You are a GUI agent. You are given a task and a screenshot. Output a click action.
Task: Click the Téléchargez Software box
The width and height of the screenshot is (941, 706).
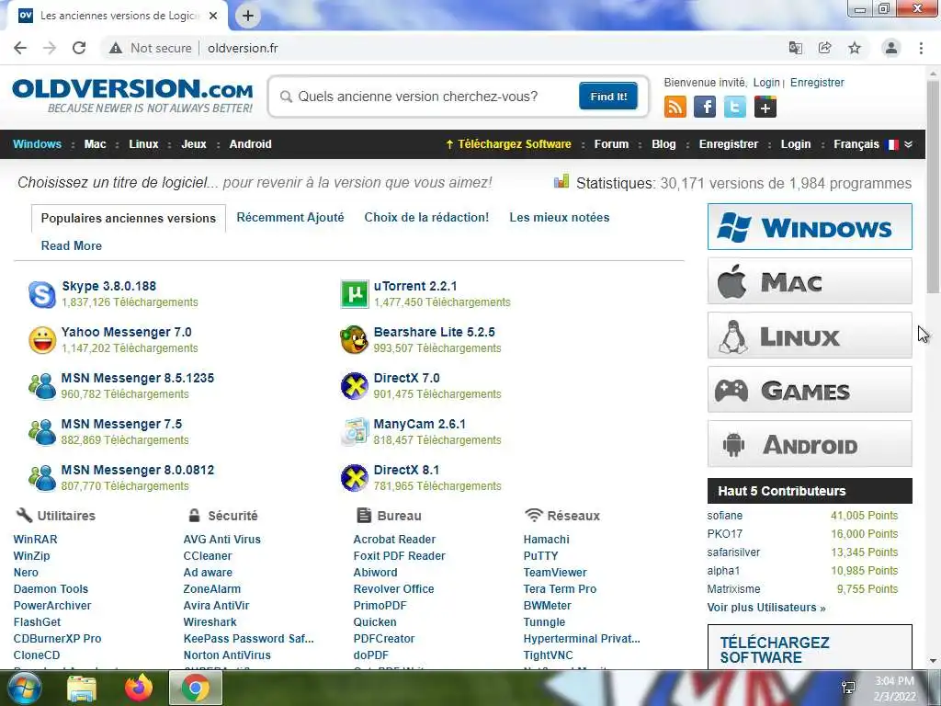[810, 647]
